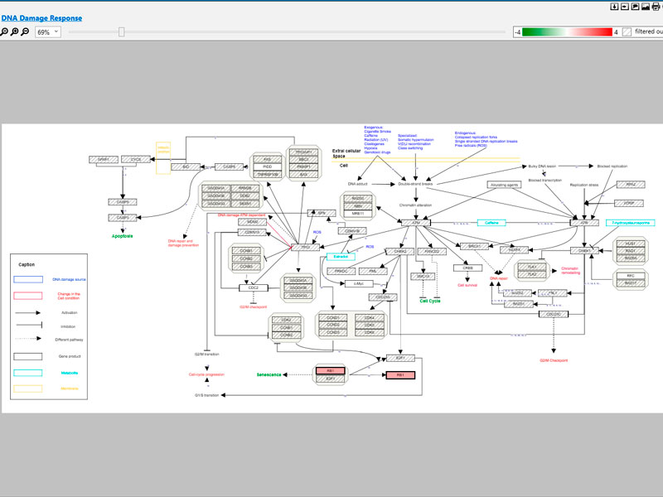Click the PRKDC gene product
This screenshot has width=663, height=497.
click(341, 272)
